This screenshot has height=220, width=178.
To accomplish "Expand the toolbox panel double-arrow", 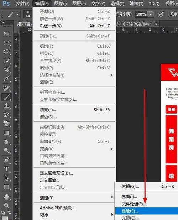I will pos(2,22).
